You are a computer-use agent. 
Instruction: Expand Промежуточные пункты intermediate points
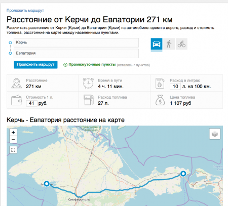tap(92, 65)
